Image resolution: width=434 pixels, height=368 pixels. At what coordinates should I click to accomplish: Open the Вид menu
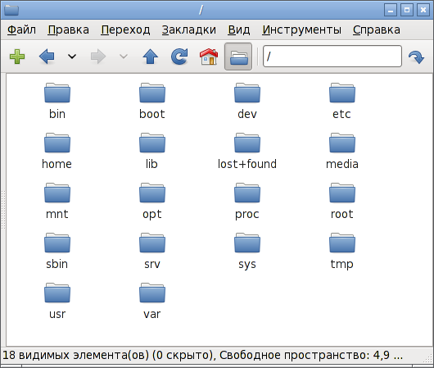(x=239, y=30)
